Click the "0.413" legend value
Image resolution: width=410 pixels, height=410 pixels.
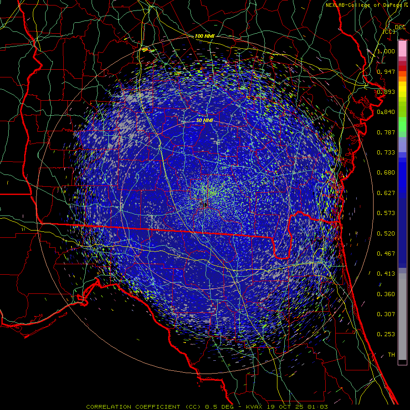[x=386, y=274]
